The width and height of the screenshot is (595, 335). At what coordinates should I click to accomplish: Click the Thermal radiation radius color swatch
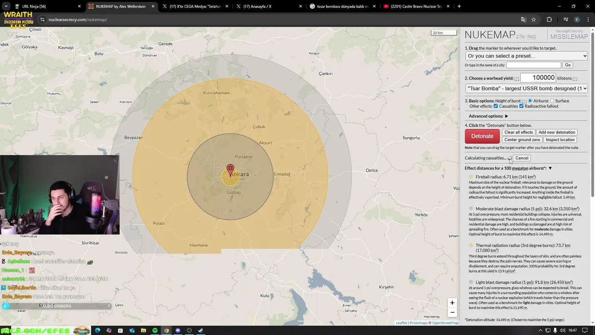tap(471, 245)
